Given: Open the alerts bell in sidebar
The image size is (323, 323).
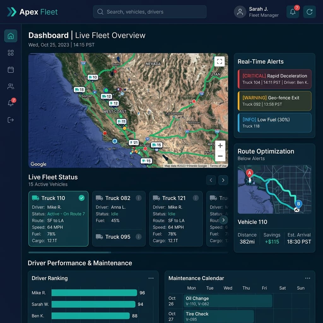Looking at the screenshot, I should tap(11, 103).
